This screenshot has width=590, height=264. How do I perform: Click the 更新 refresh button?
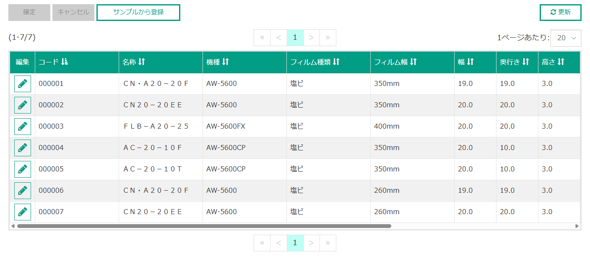click(x=560, y=13)
